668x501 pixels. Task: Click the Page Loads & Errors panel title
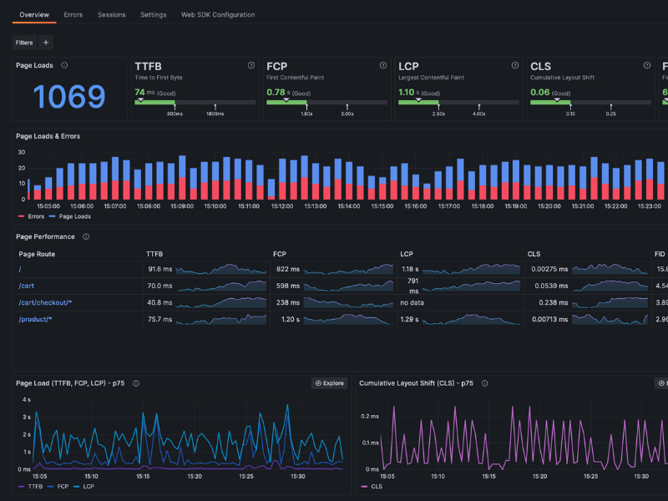48,136
